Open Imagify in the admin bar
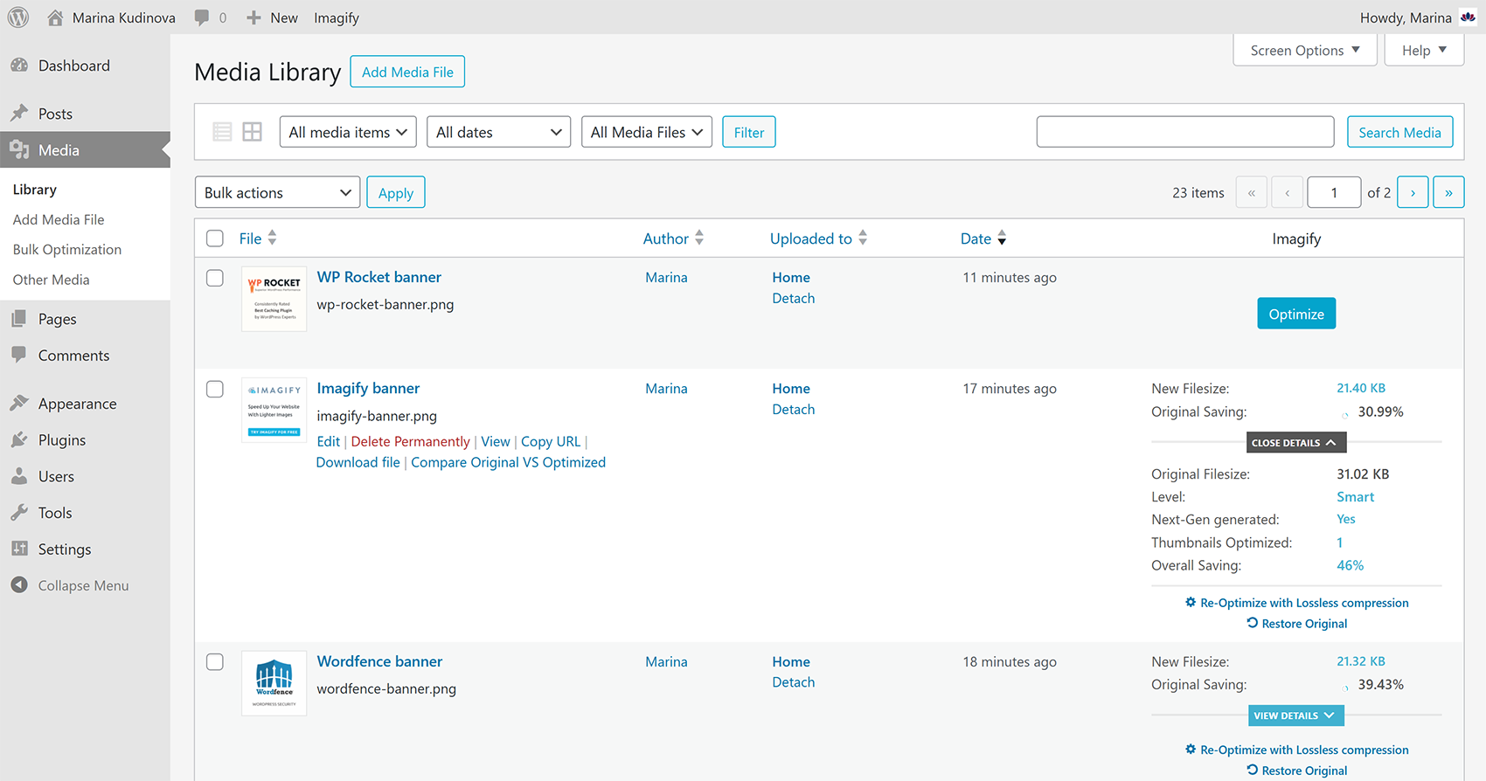1486x781 pixels. (337, 17)
